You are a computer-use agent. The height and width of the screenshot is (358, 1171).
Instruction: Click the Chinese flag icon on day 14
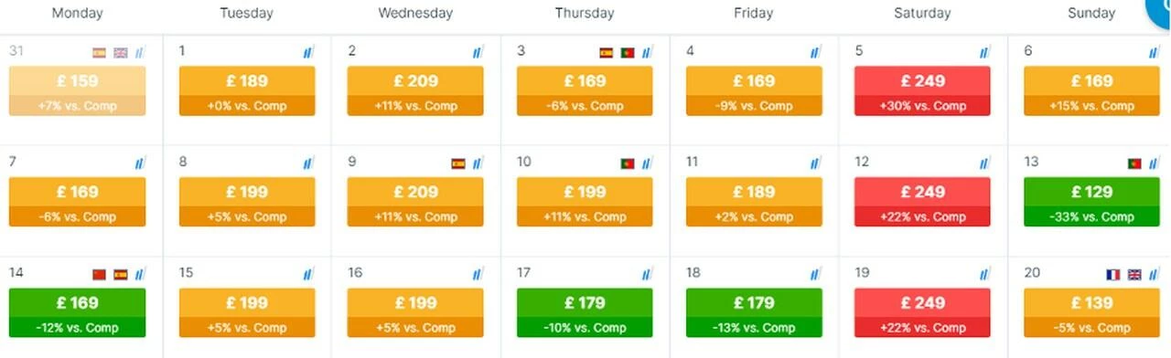click(100, 275)
